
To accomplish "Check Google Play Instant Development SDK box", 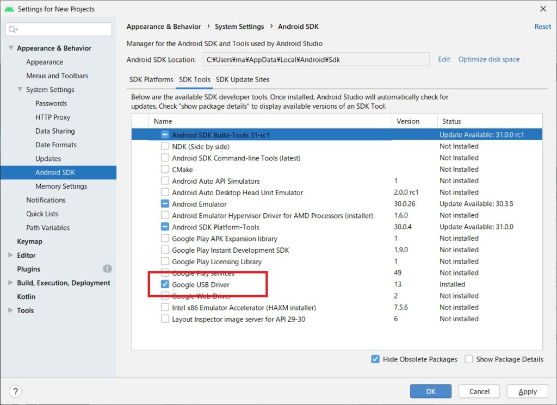I will (165, 250).
